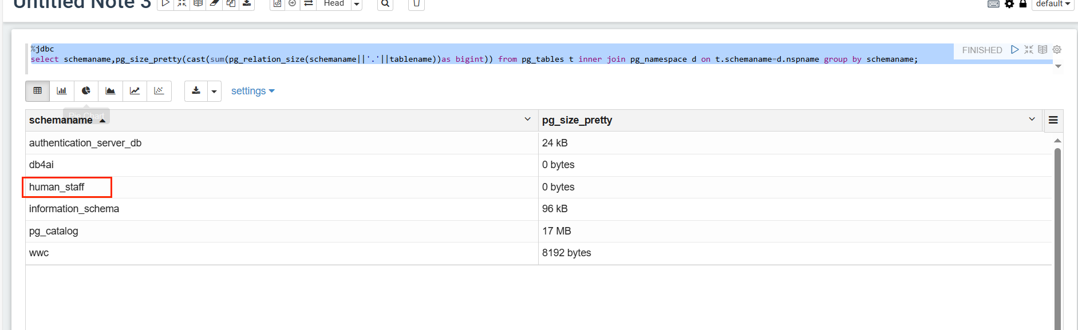1078x330 pixels.
Task: Sort by the schemaname column header
Action: coord(61,120)
